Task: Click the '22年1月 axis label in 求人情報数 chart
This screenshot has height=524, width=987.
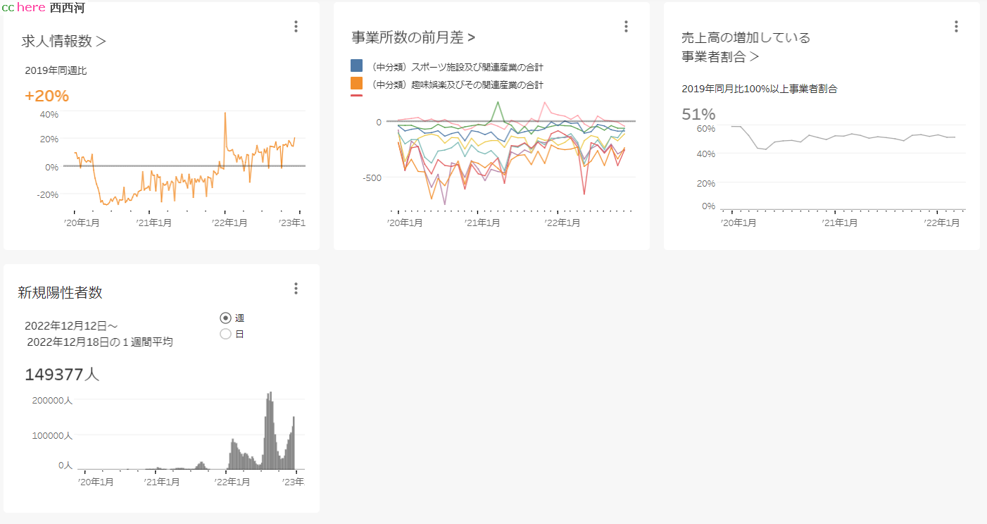Action: pyautogui.click(x=230, y=223)
